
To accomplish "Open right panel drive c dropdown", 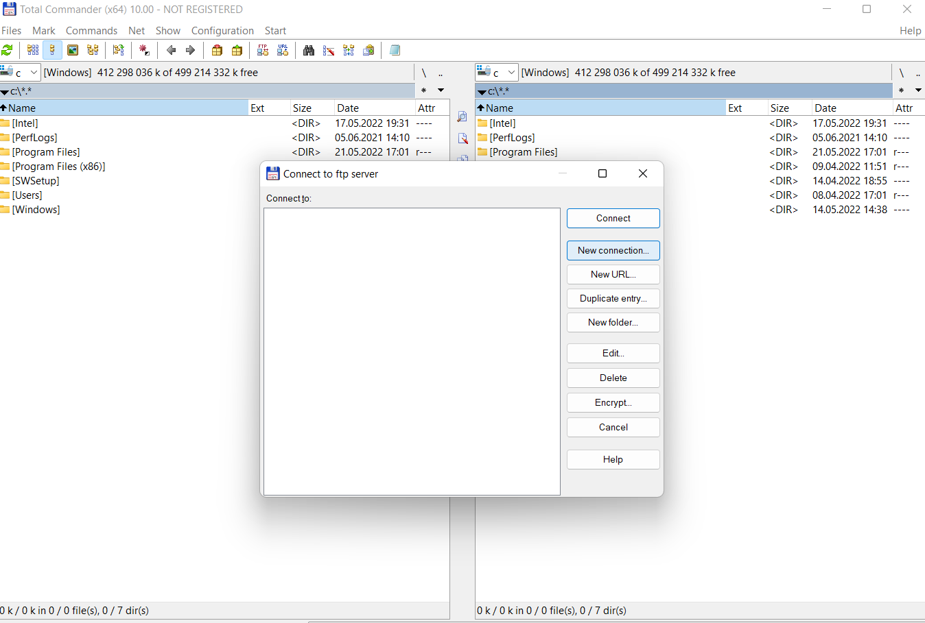I will 497,72.
